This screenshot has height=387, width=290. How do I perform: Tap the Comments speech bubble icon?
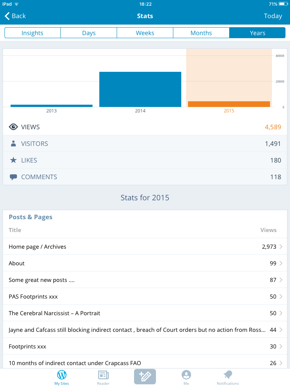coord(13,177)
